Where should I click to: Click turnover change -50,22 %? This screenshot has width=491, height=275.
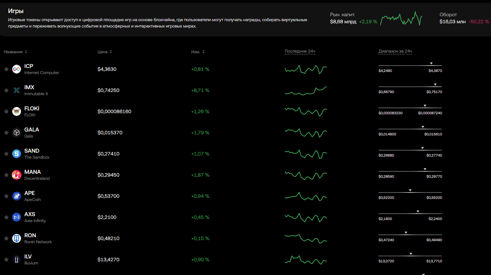(479, 22)
